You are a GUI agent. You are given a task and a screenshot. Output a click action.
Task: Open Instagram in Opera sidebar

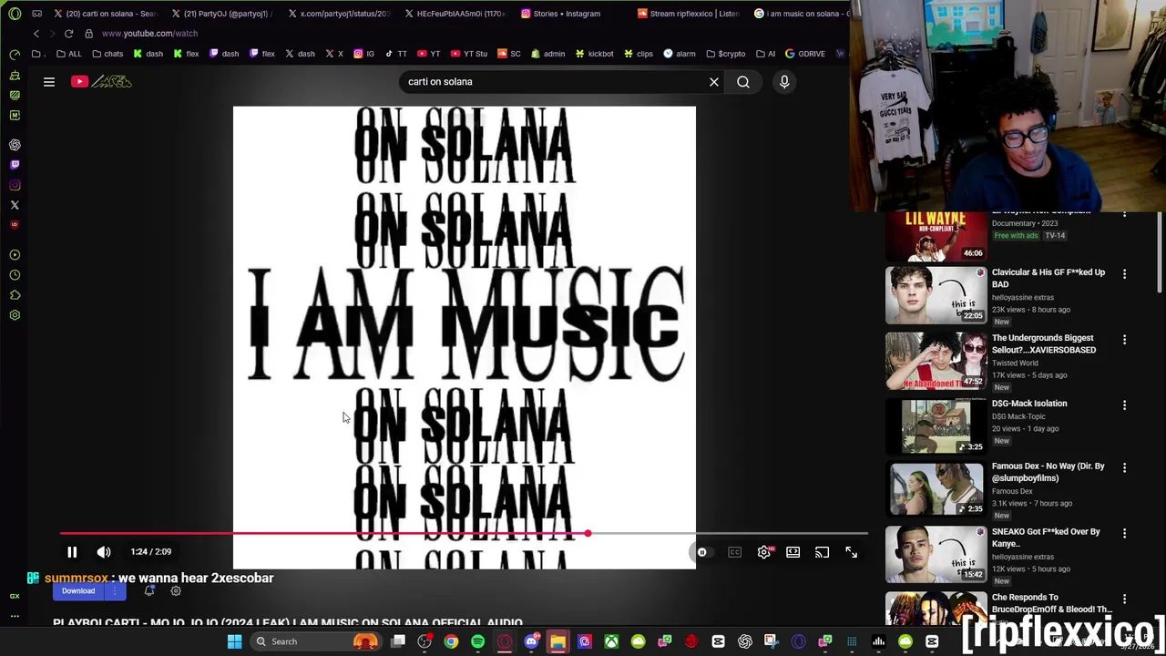point(15,185)
